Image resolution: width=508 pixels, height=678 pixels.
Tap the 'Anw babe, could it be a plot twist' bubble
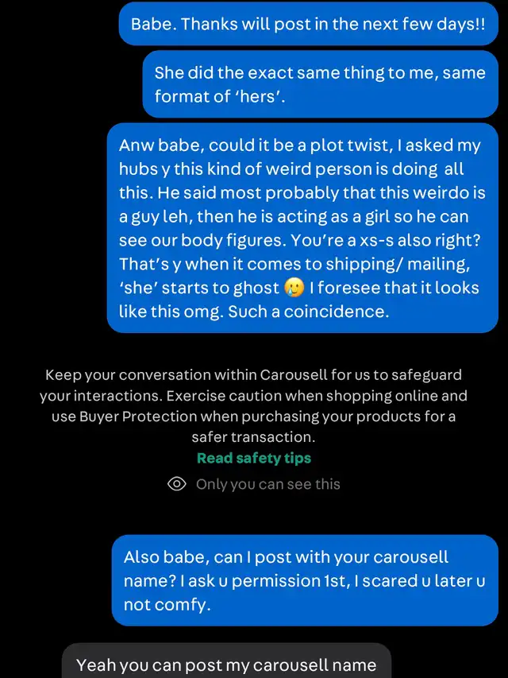pos(302,228)
